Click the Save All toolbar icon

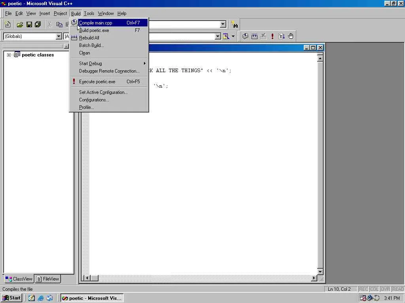(x=38, y=24)
